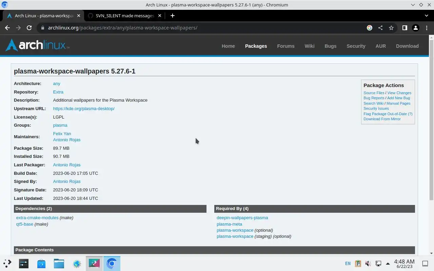Click Flag Package Out-of-Date link
434x271 pixels.
click(x=385, y=114)
